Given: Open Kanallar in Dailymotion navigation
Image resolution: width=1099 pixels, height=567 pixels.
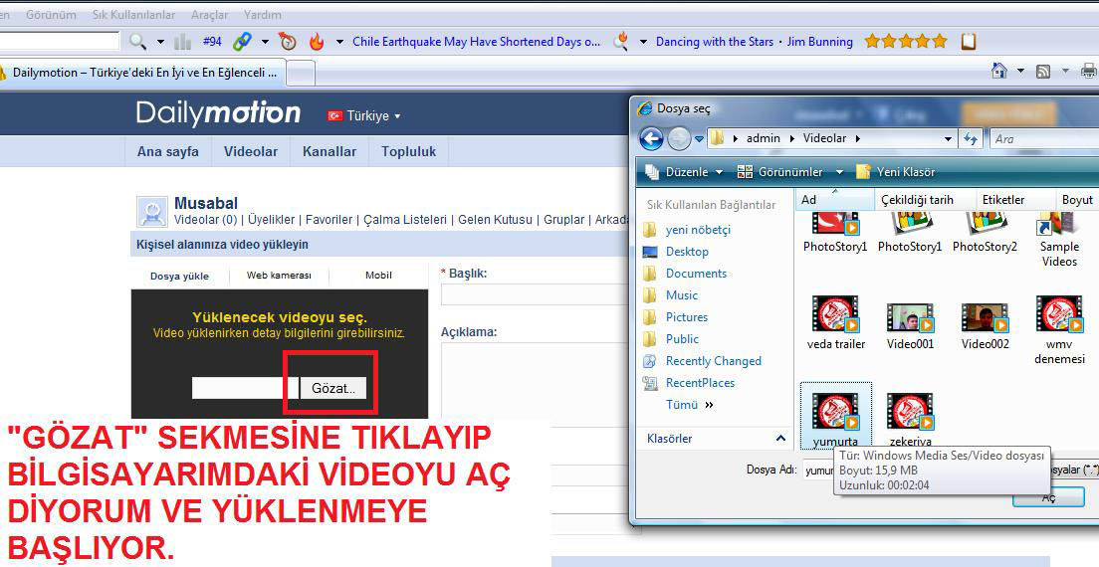Looking at the screenshot, I should tap(330, 151).
